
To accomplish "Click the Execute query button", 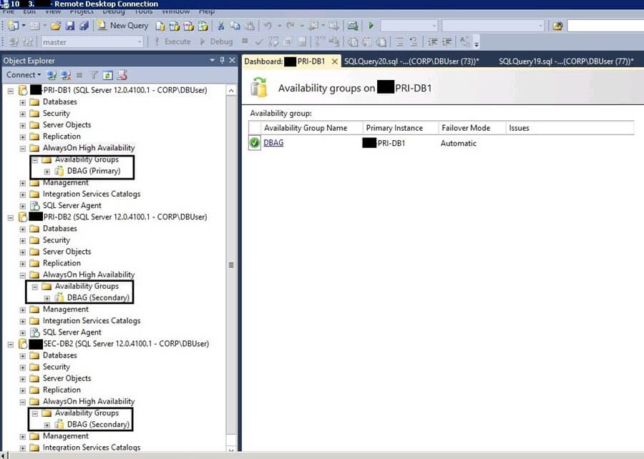I will tap(172, 41).
